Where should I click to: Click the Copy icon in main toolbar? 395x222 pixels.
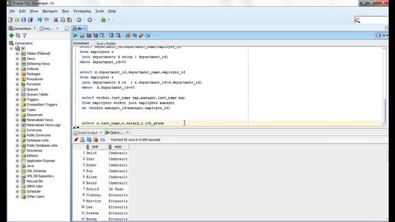click(62, 20)
